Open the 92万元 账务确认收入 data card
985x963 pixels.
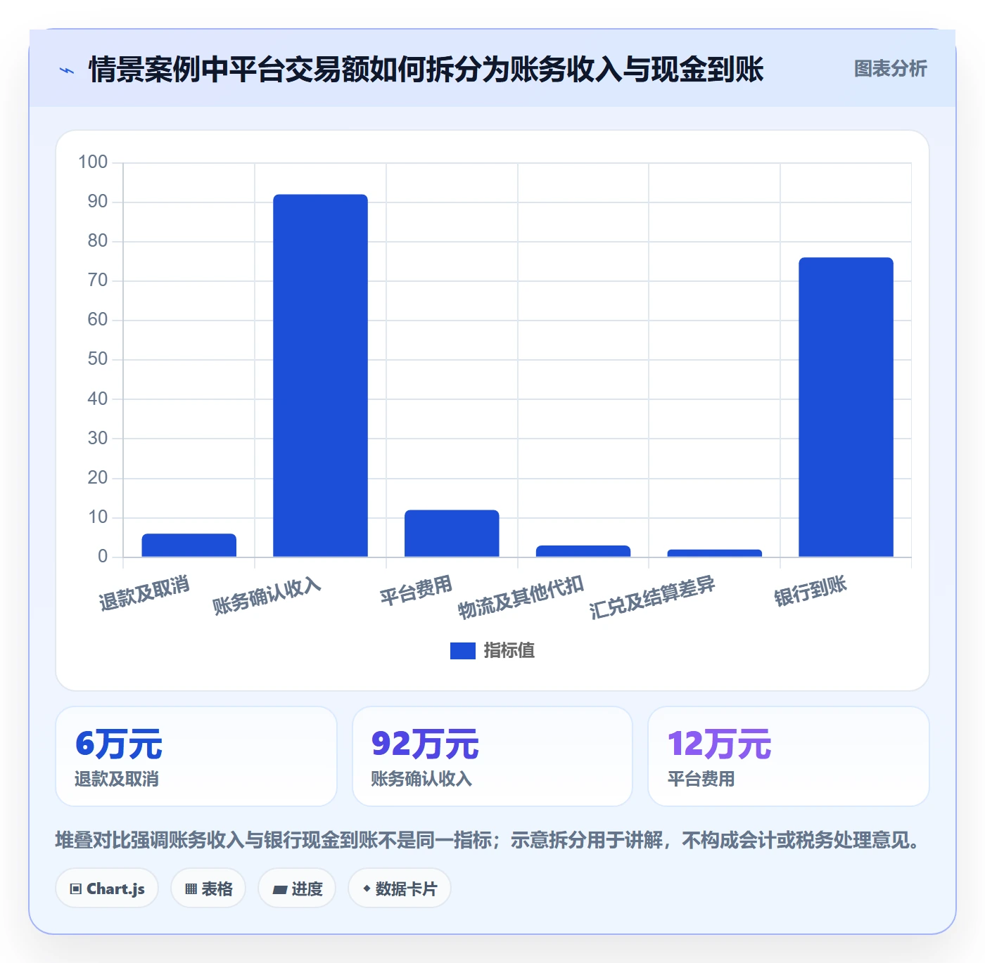tap(493, 756)
